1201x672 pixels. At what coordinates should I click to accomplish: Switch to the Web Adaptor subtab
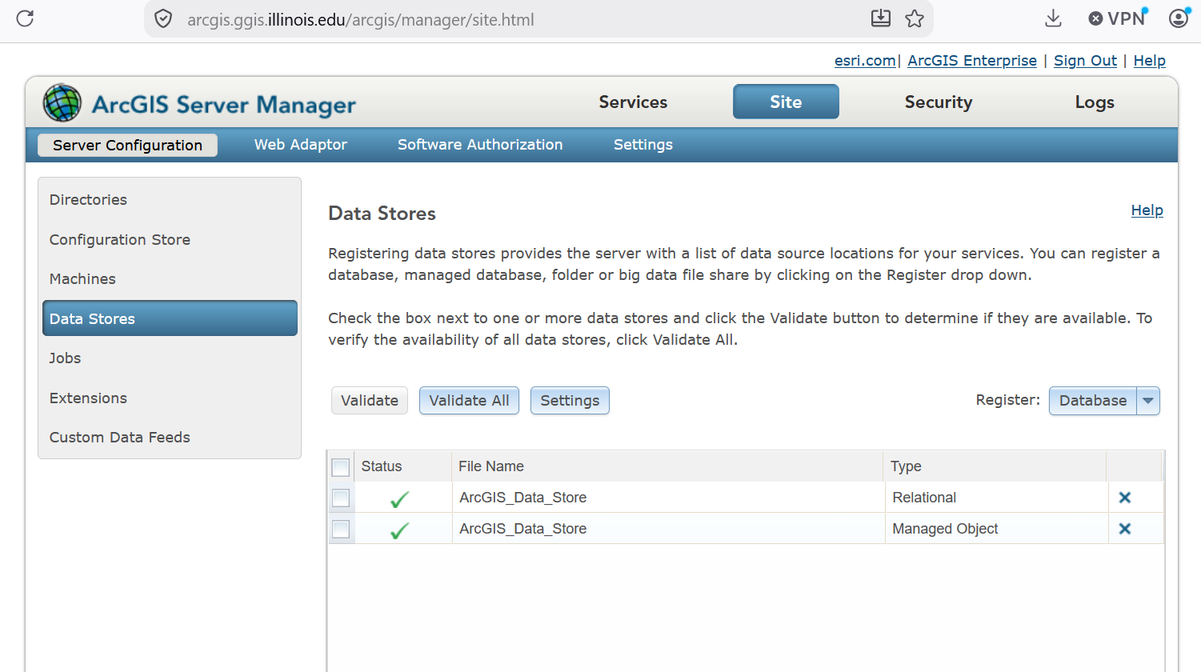(301, 145)
